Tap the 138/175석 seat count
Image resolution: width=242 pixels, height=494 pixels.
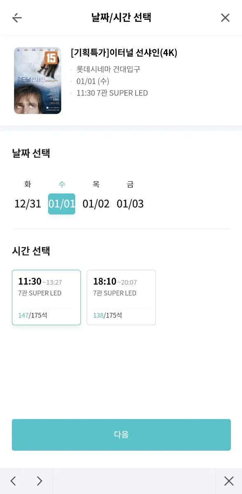(108, 315)
